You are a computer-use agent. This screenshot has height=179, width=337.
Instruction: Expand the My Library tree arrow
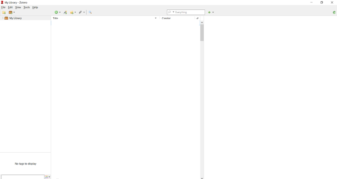pyautogui.click(x=2, y=18)
